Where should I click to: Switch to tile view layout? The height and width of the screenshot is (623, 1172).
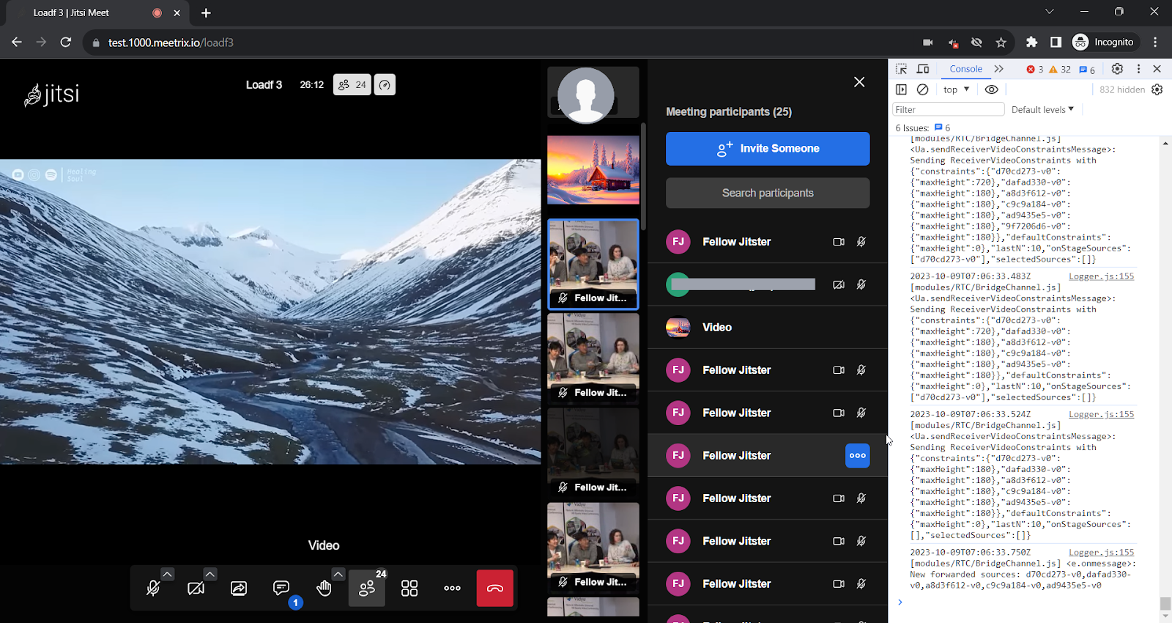point(409,588)
